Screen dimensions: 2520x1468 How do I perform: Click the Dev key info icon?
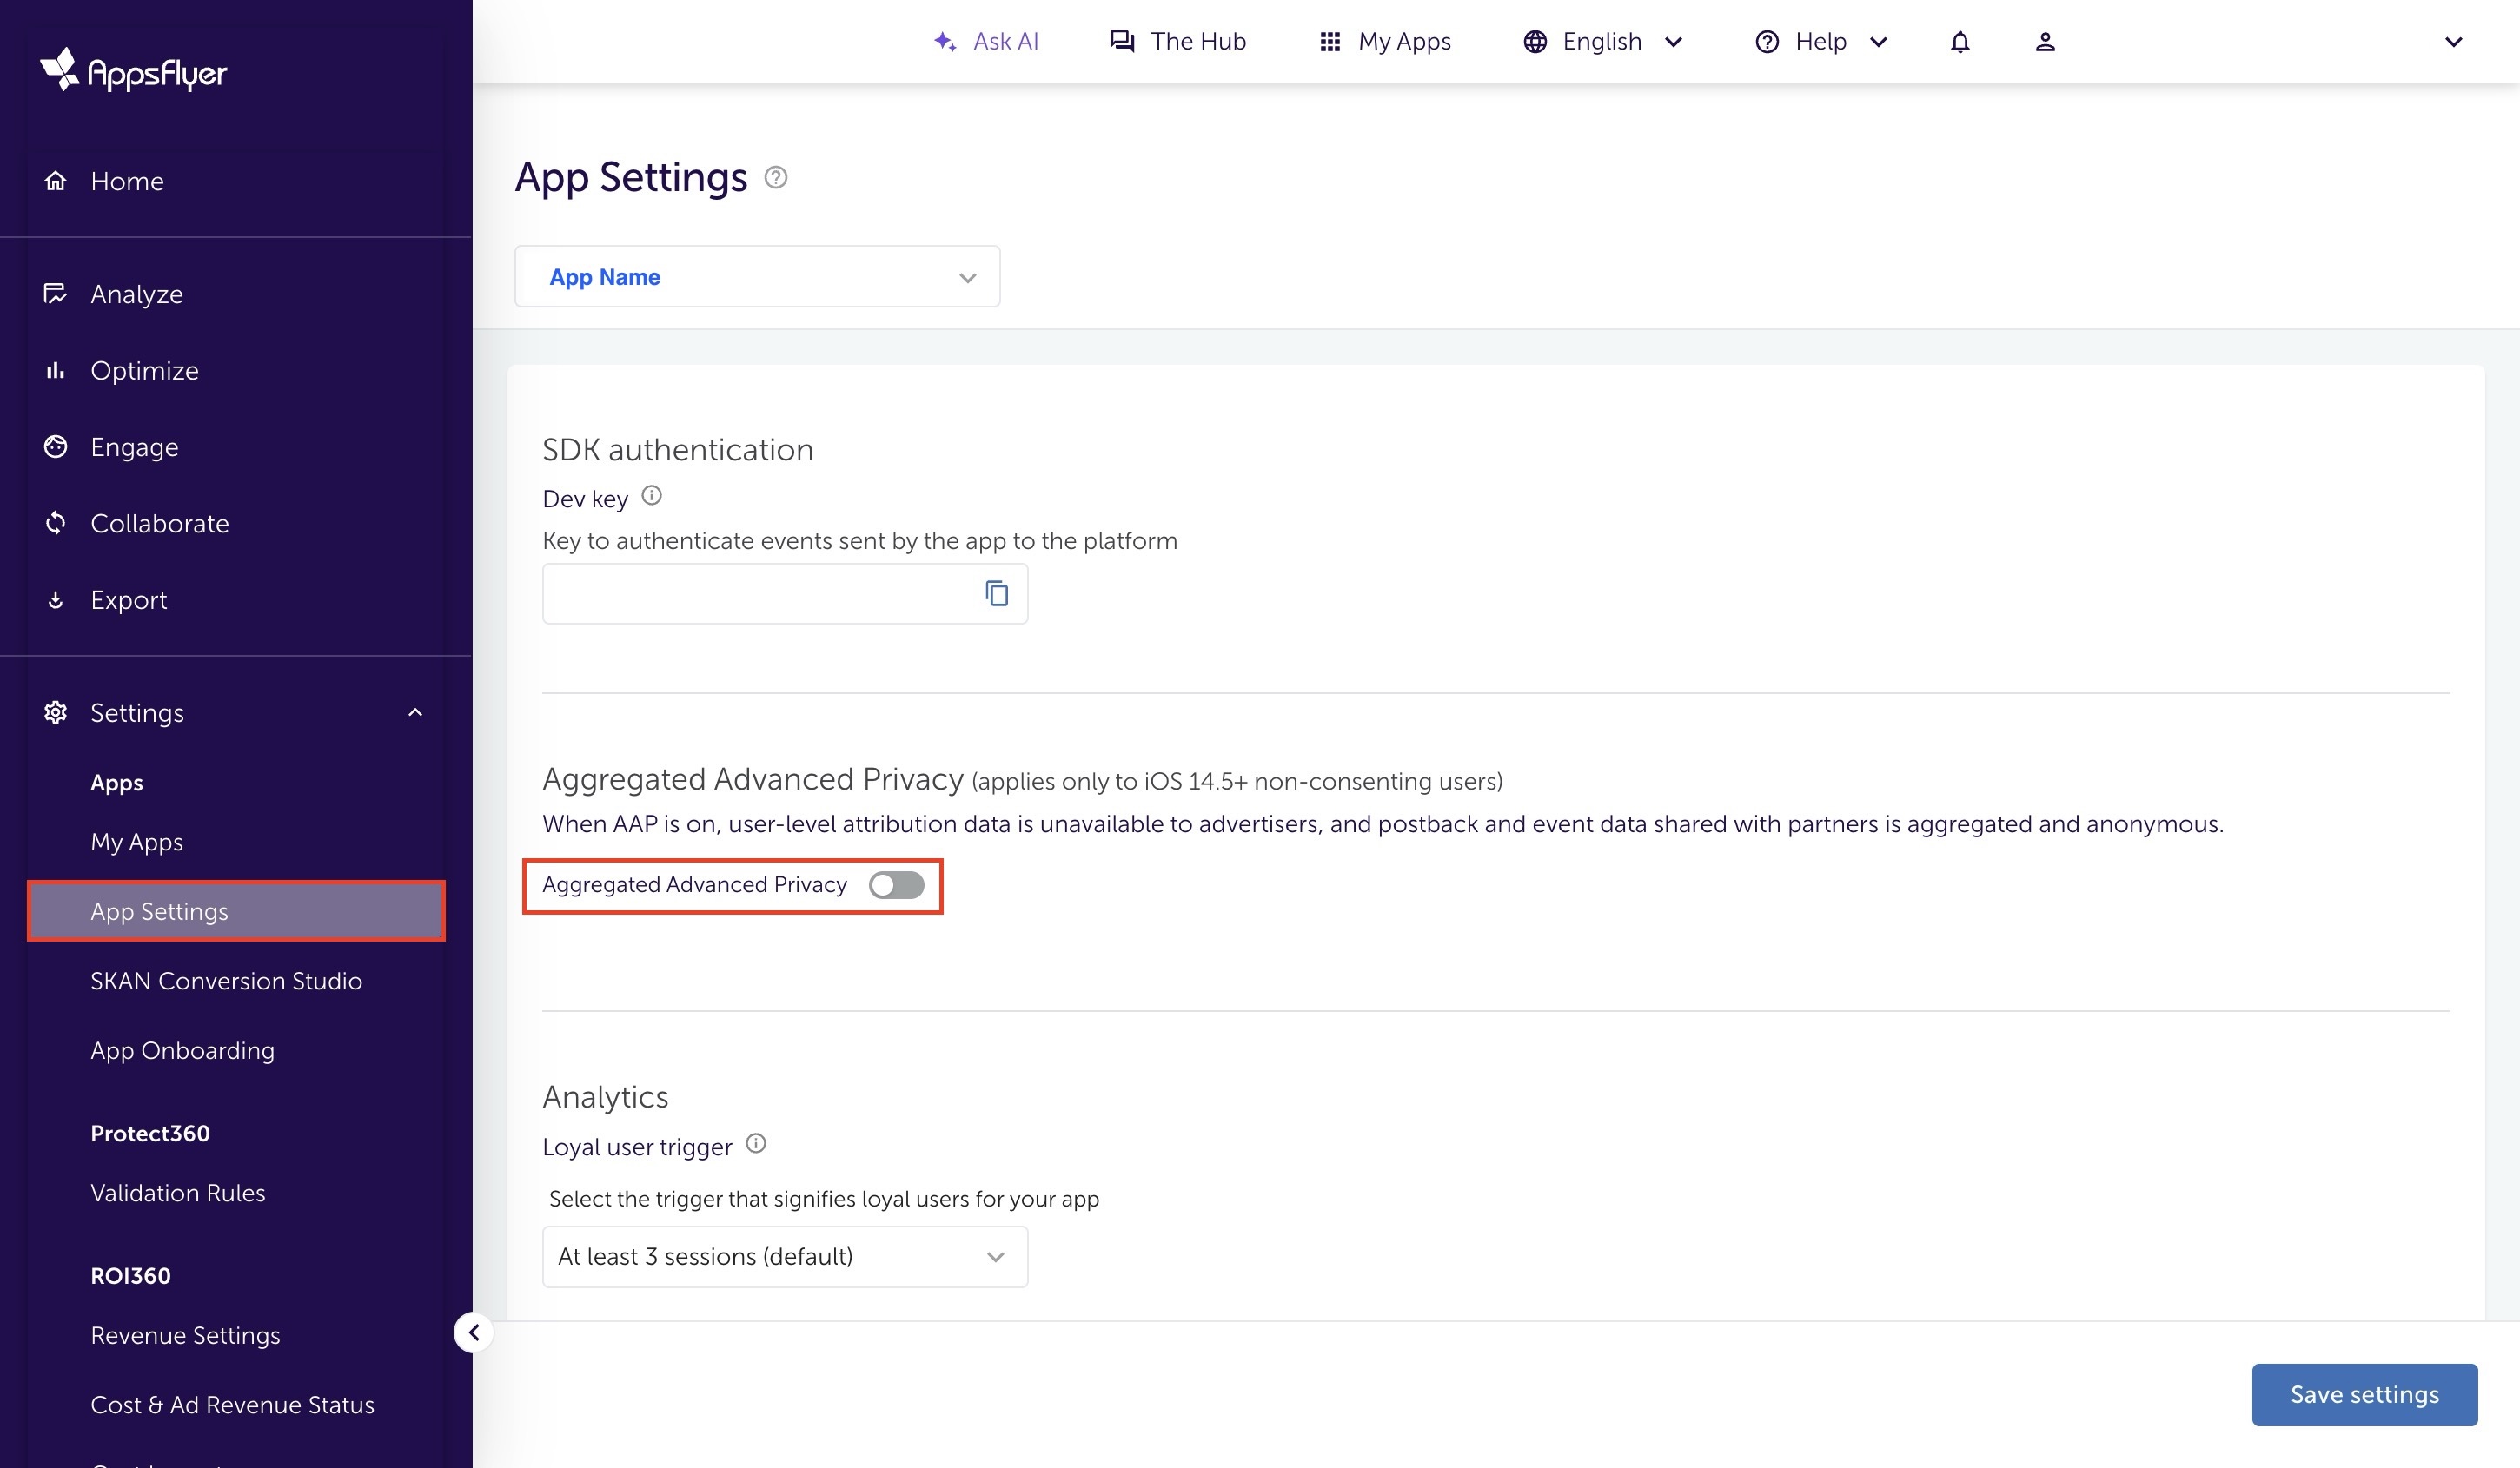tap(651, 496)
